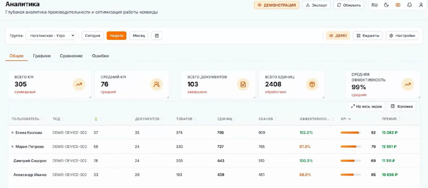
Task: Click the Аналитика page title
Action: [x=23, y=4]
